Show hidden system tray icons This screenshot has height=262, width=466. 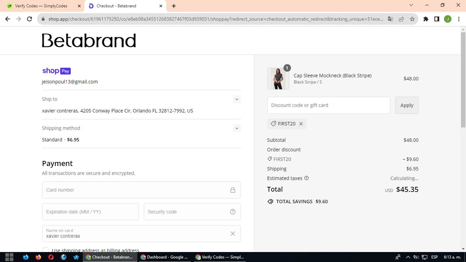(x=408, y=257)
